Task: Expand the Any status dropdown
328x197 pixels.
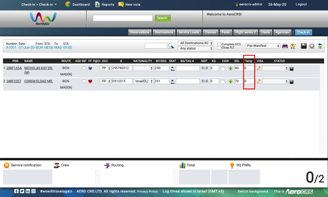Action: (x=196, y=48)
